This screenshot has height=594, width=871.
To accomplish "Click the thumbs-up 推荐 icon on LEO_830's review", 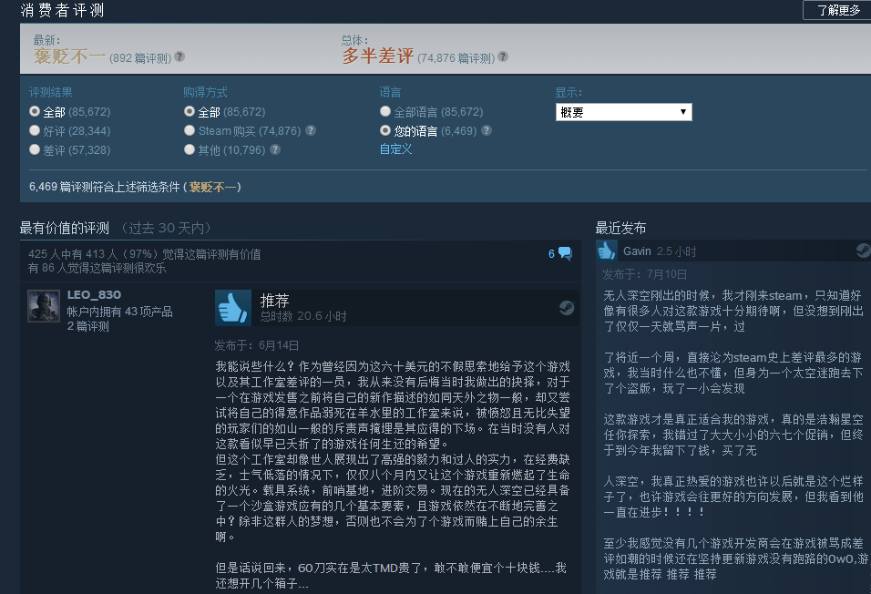I will 232,308.
